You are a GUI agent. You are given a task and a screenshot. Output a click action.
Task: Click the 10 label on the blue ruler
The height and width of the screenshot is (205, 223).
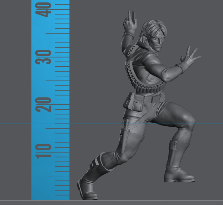tap(44, 151)
